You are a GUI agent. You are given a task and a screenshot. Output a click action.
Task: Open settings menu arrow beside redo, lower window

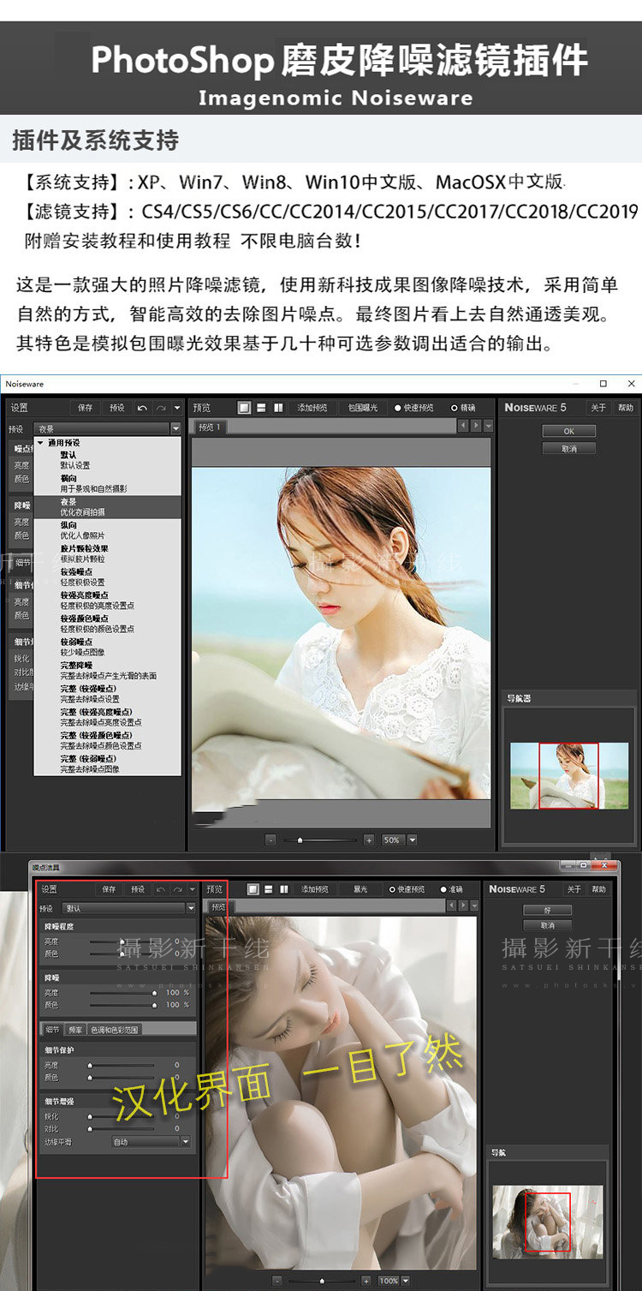point(192,889)
